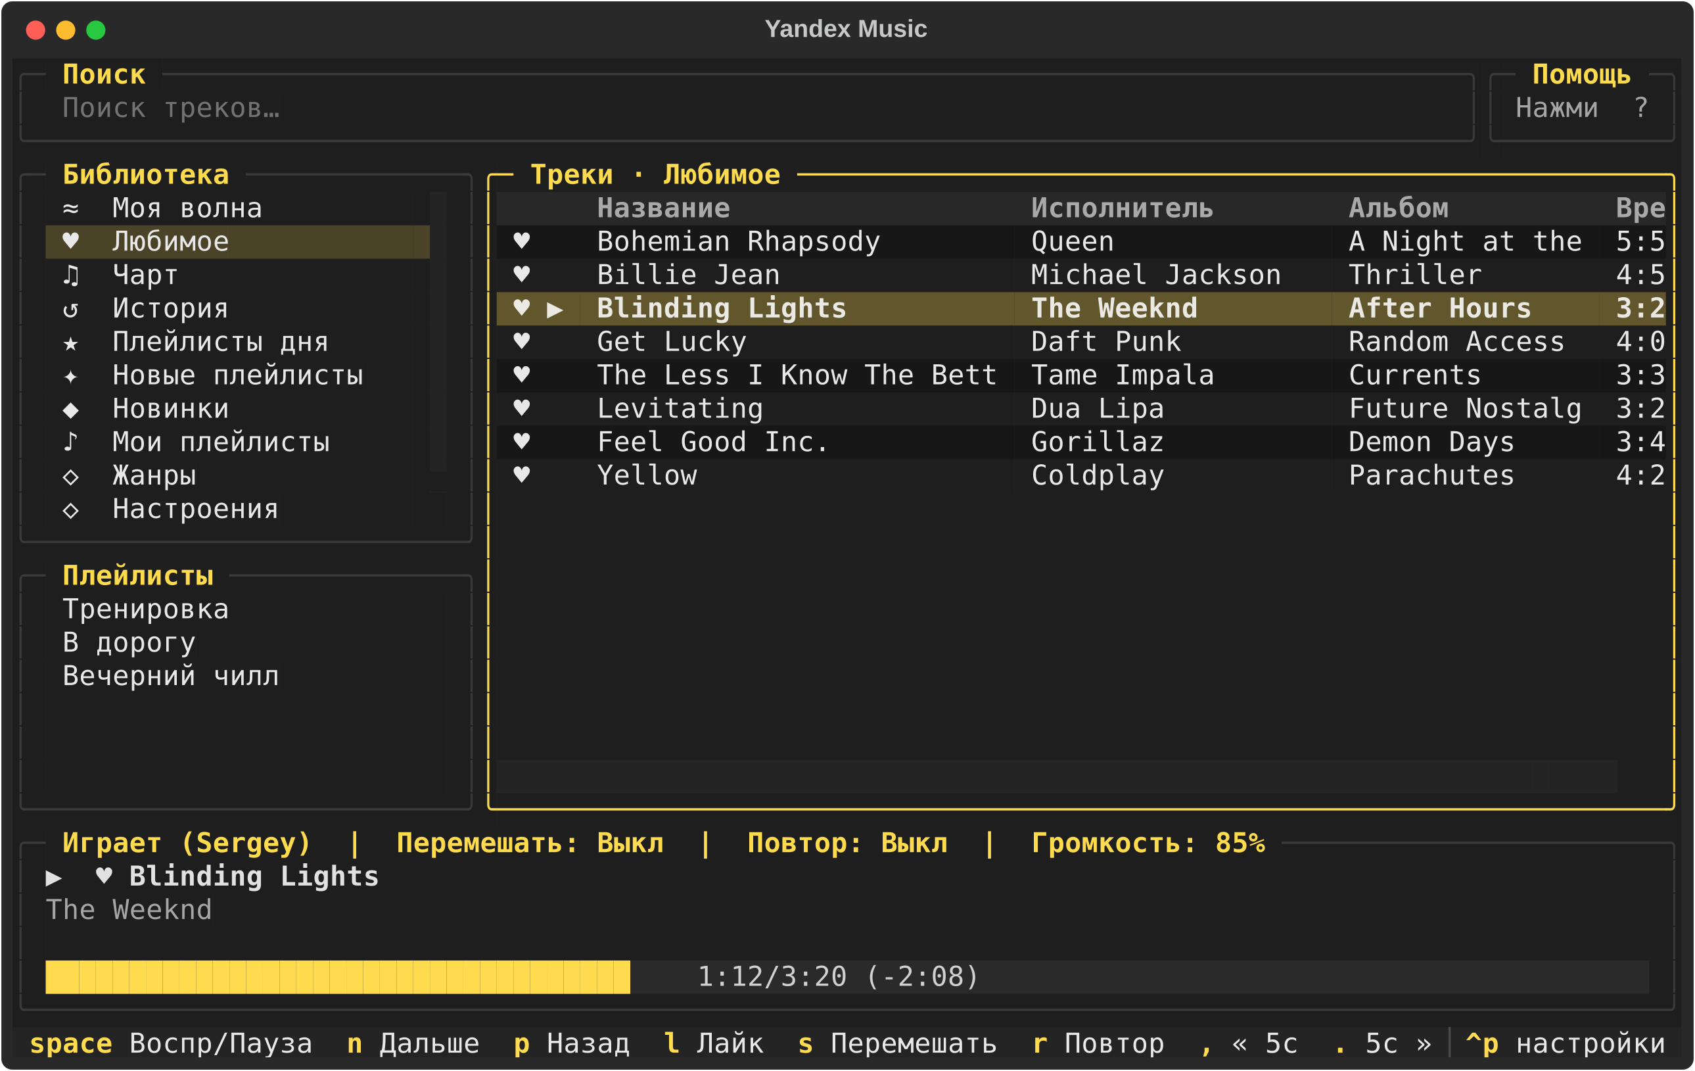1695x1071 pixels.
Task: Click the rewind « 5с hint
Action: pyautogui.click(x=1249, y=1043)
